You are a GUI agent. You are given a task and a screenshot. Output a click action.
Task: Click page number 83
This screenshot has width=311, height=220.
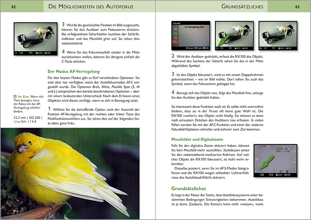(297, 6)
